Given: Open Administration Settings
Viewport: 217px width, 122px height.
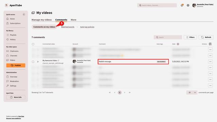Looking at the screenshot, I should pyautogui.click(x=11, y=86).
